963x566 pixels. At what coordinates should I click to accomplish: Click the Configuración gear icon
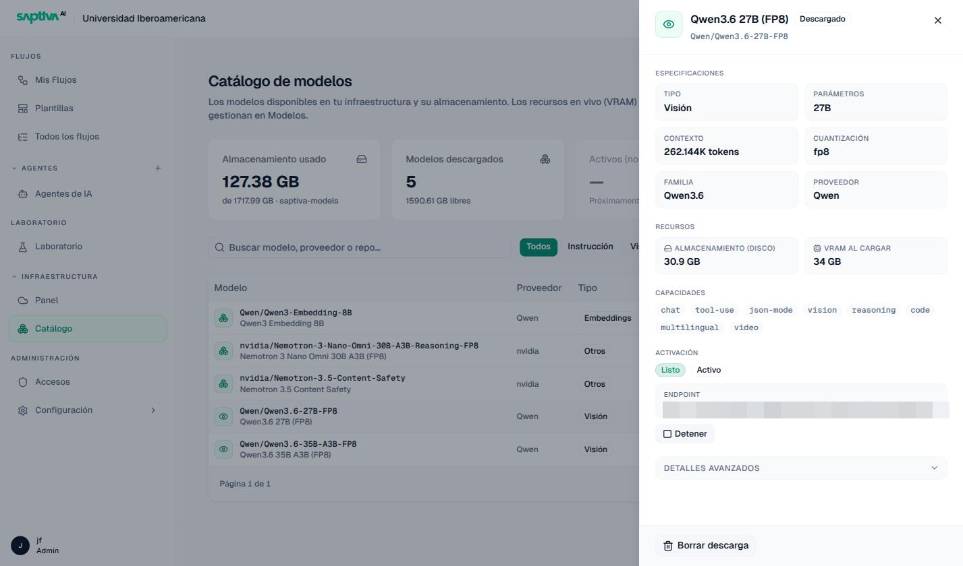(23, 410)
